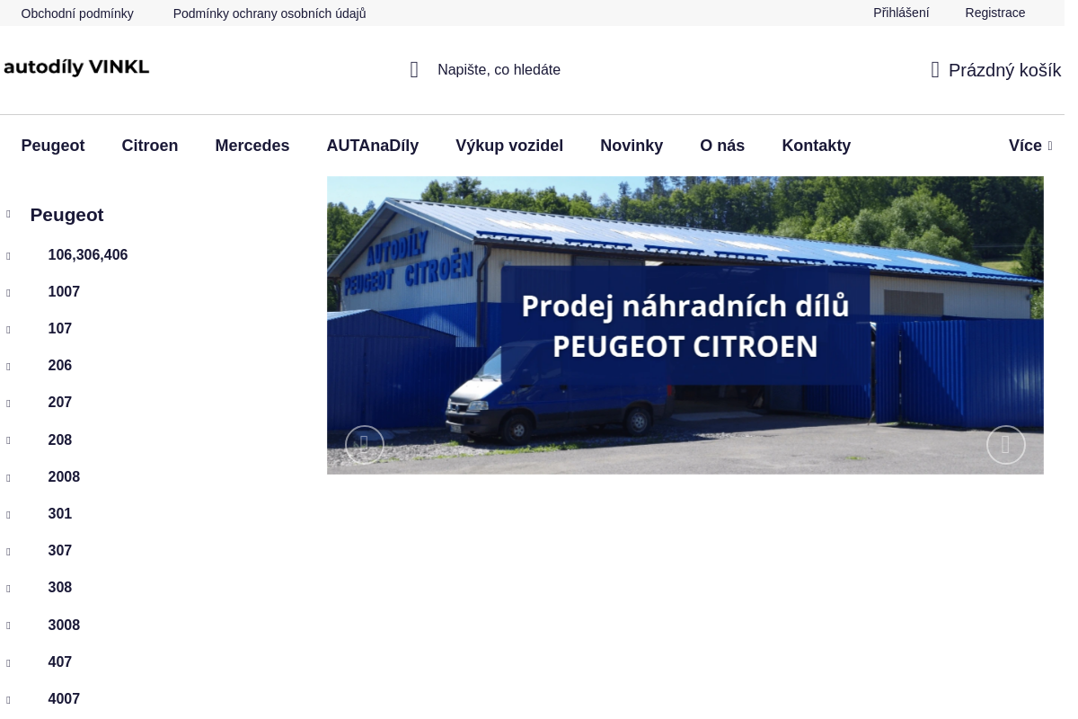Viewport: 1078px width, 719px height.
Task: Open the shopping cart icon
Action: (x=935, y=70)
